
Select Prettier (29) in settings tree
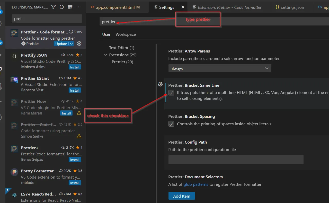click(122, 62)
